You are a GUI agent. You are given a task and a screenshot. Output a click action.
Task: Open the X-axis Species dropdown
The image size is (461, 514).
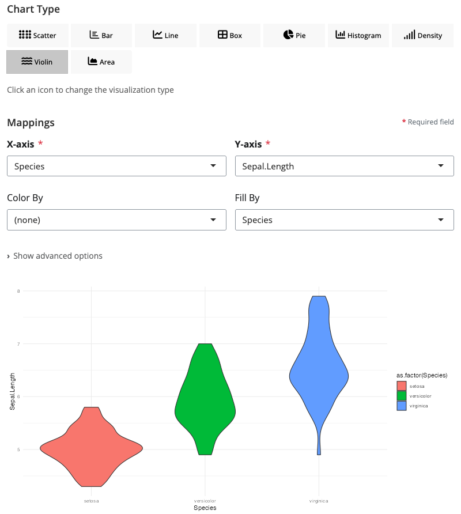coord(116,167)
